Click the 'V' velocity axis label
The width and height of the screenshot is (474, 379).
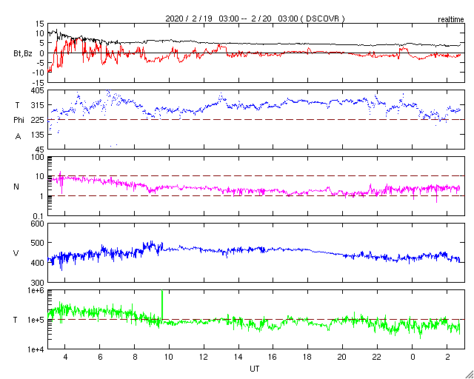[x=16, y=253]
